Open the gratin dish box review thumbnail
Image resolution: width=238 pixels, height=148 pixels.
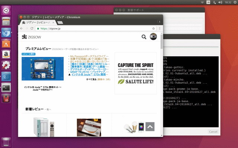pos(89,127)
